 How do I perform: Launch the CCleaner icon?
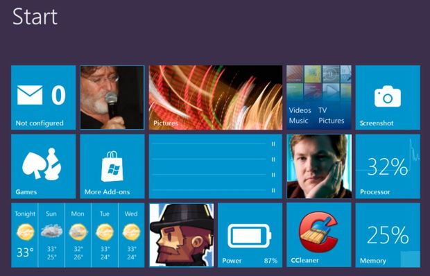(x=318, y=232)
